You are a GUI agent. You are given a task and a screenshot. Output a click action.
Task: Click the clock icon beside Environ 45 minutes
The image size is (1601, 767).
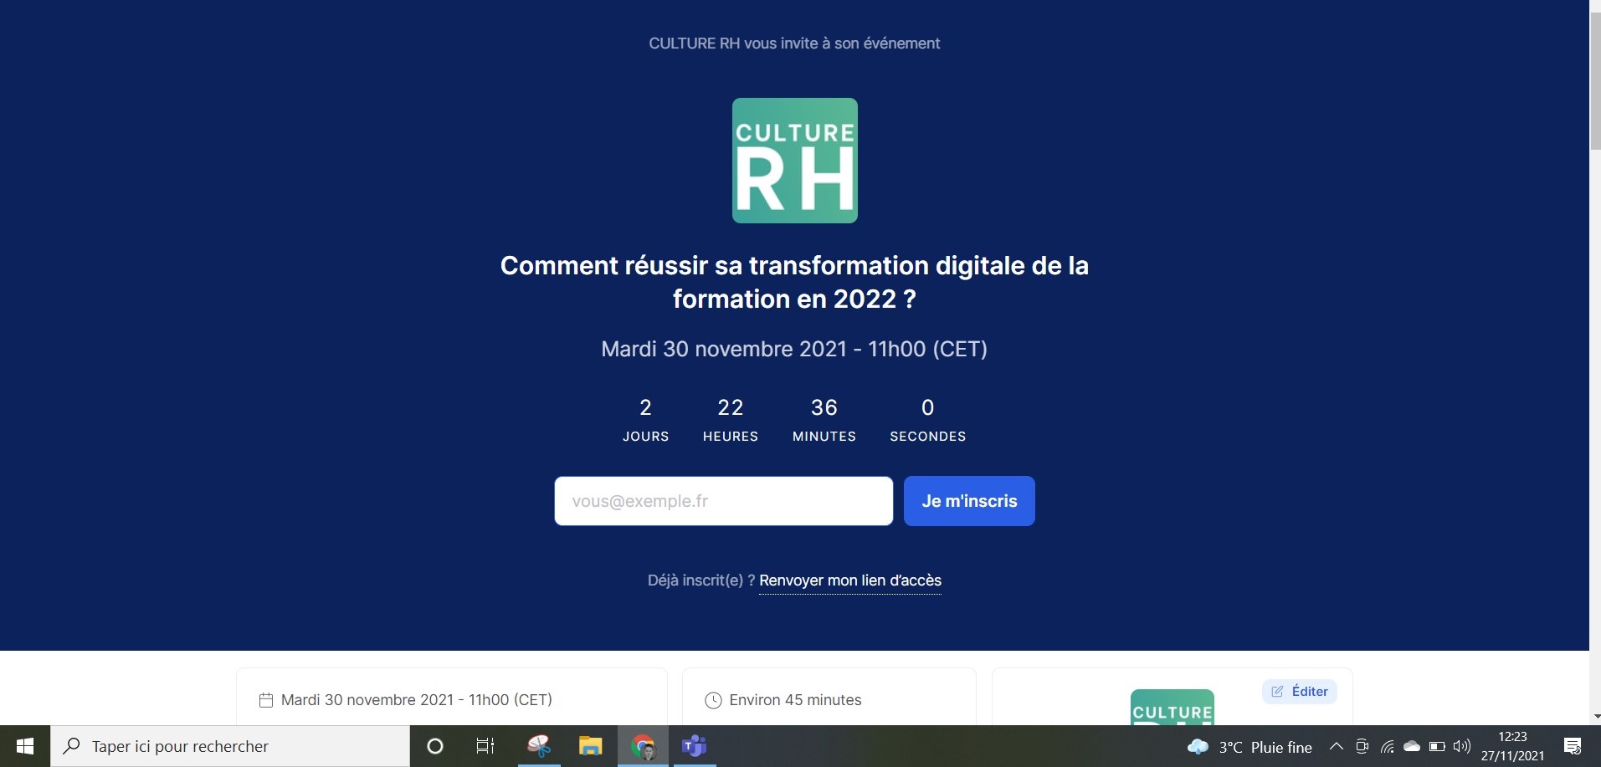point(713,700)
